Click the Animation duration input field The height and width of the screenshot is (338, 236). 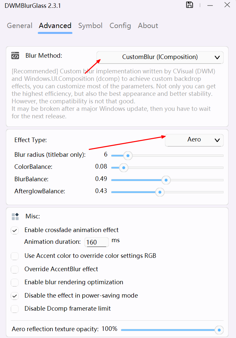click(96, 242)
